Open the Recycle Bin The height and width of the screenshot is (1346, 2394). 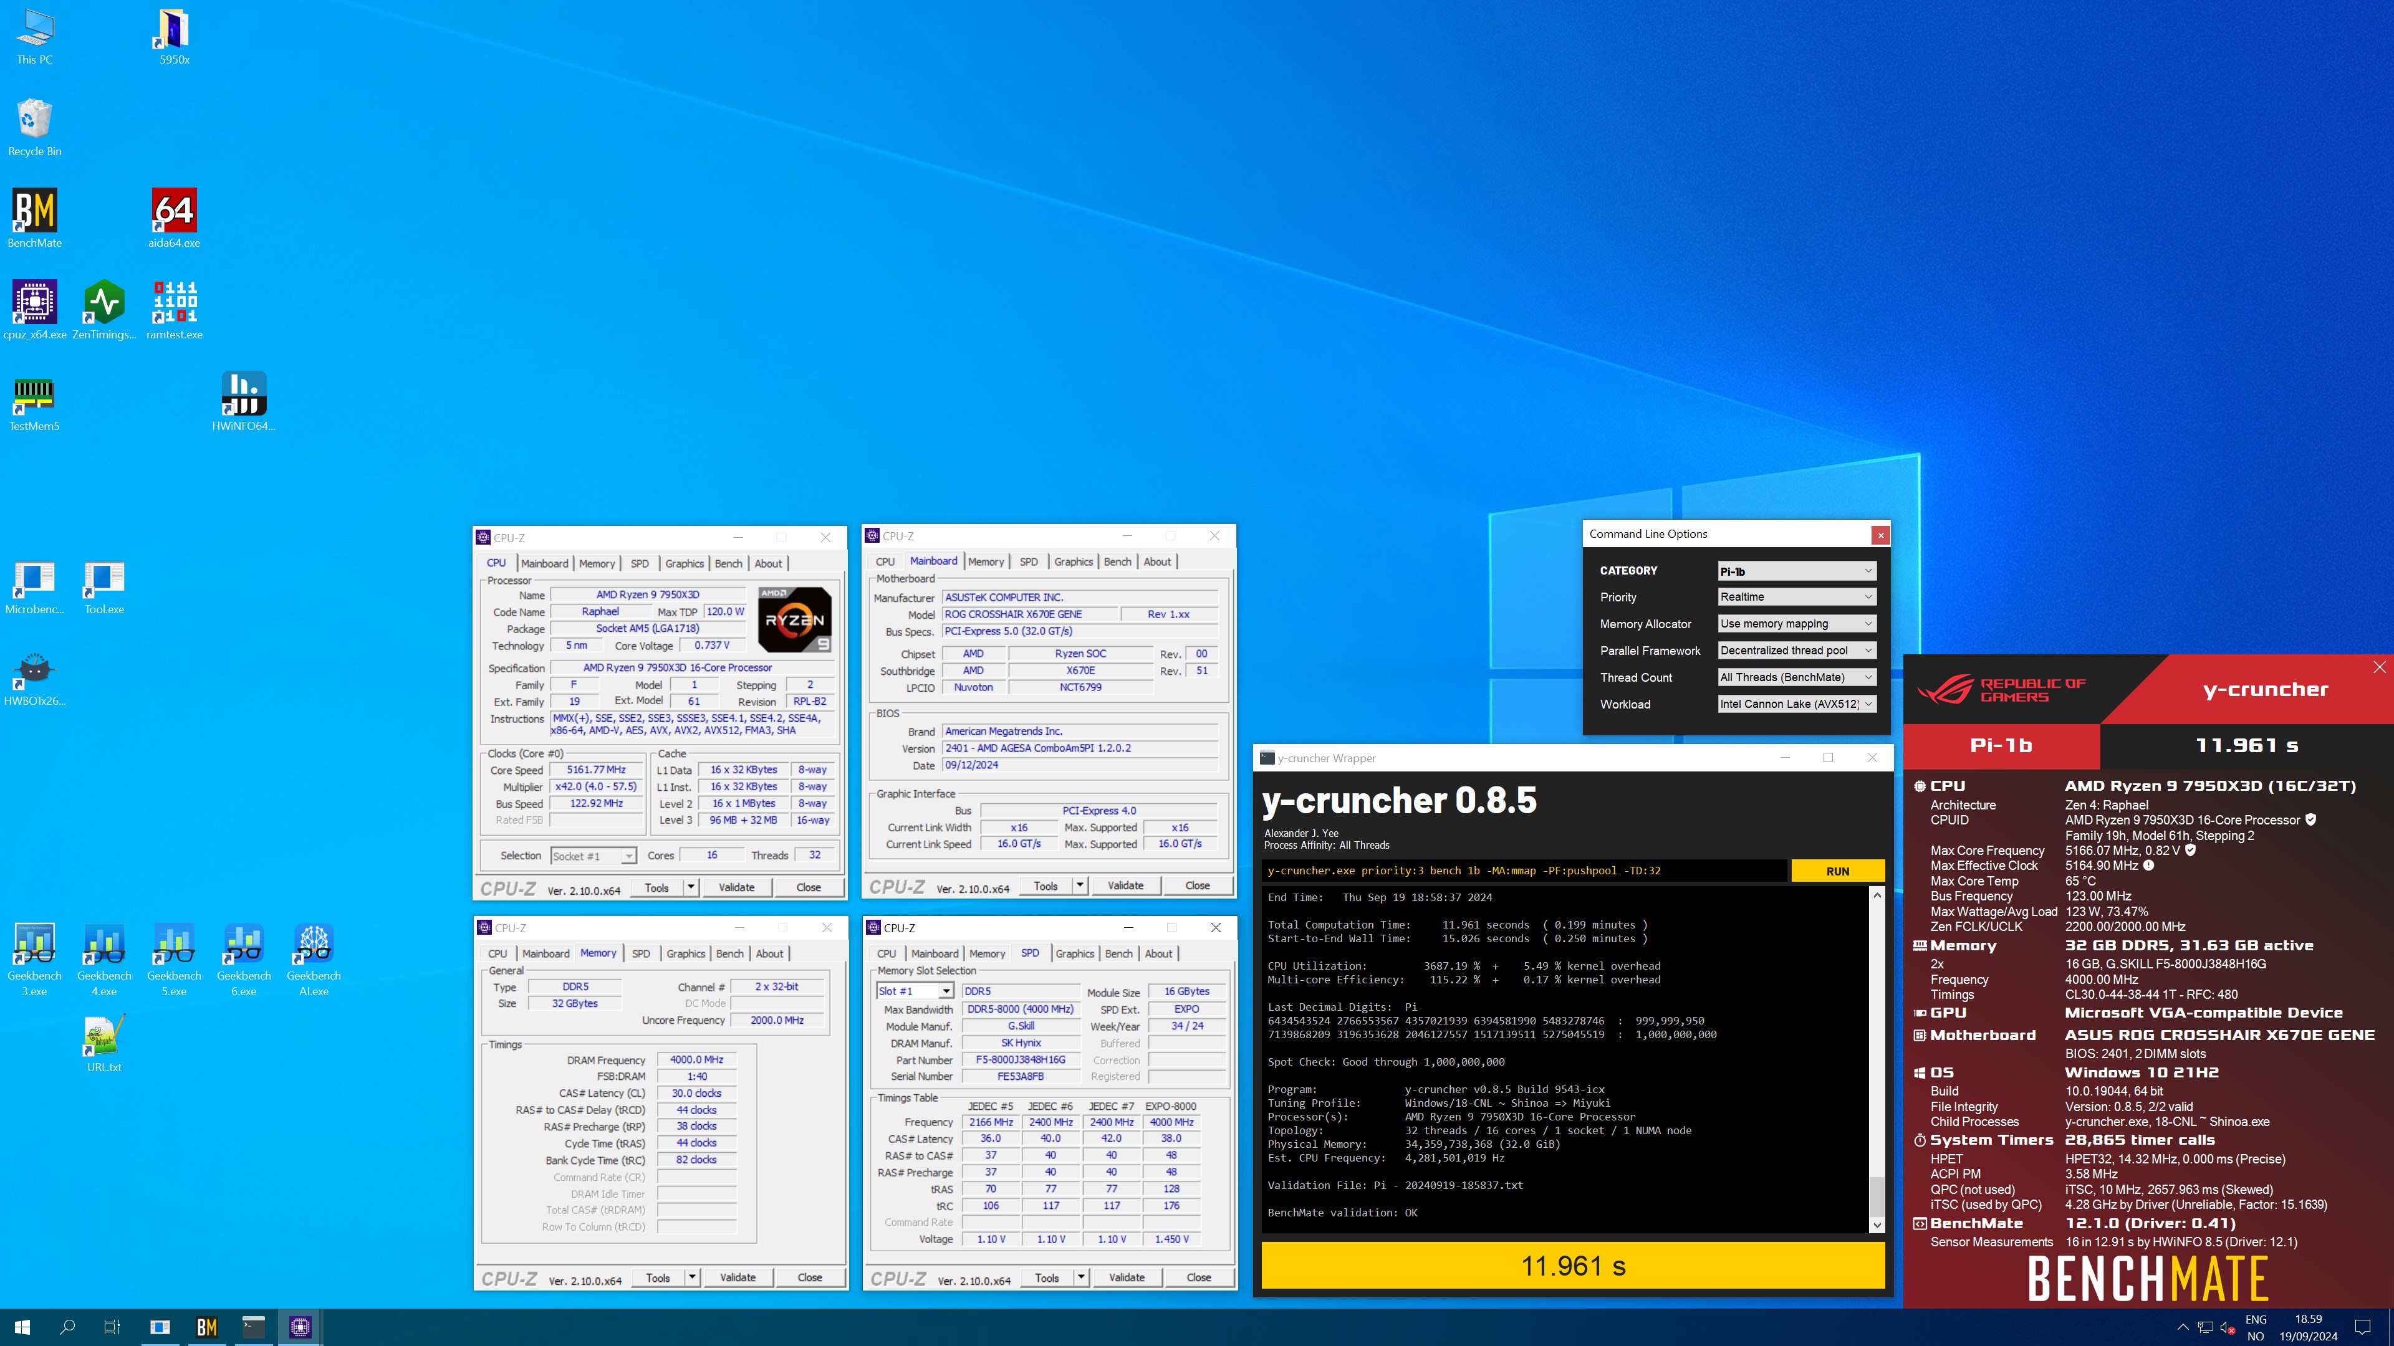[34, 128]
